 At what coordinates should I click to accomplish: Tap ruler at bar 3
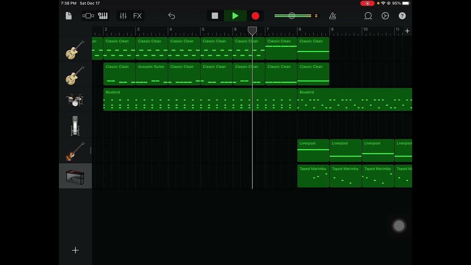pyautogui.click(x=138, y=30)
